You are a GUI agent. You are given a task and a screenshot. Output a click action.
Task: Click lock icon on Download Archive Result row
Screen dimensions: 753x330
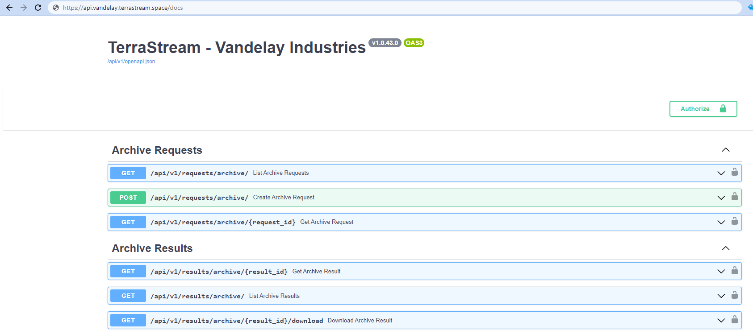(x=735, y=319)
